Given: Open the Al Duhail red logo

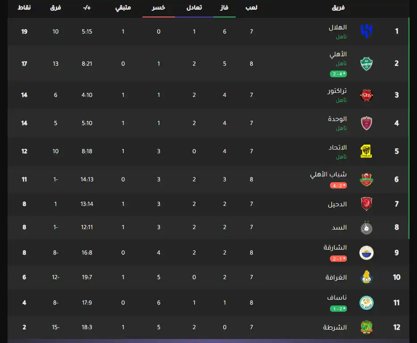Looking at the screenshot, I should coord(367,204).
